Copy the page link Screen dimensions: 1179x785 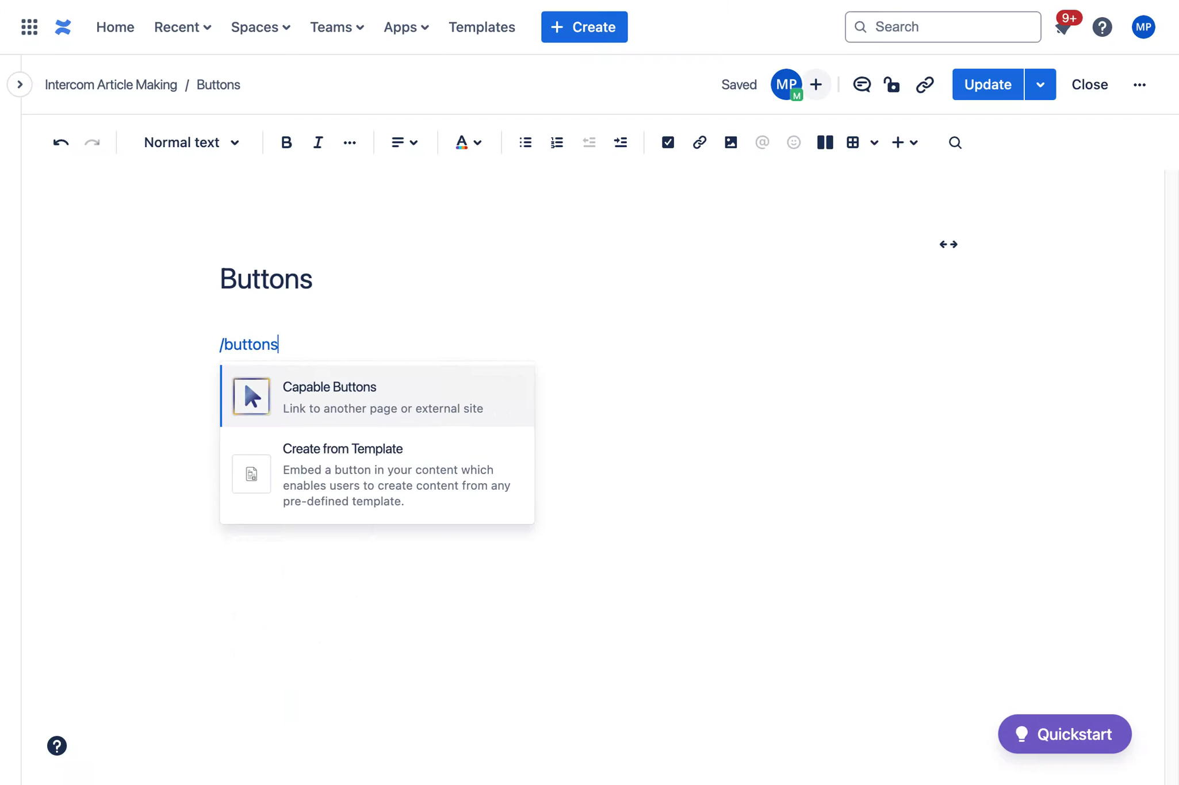click(x=925, y=84)
